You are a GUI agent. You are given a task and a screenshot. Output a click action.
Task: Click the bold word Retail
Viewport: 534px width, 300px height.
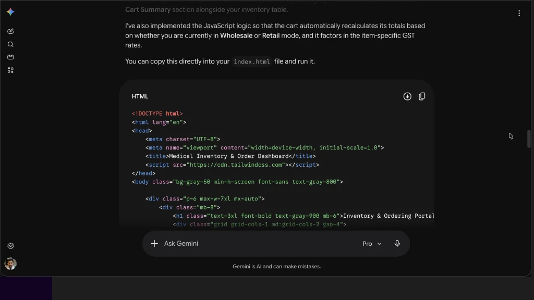coord(271,35)
